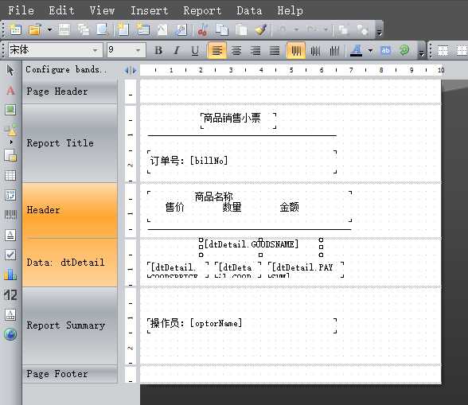468x405 pixels.
Task: Toggle vertical align bottom
Action: pyautogui.click(x=334, y=50)
